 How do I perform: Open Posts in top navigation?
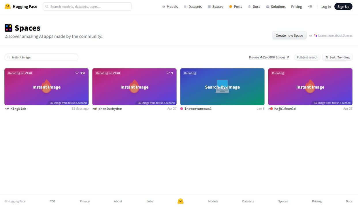click(235, 7)
